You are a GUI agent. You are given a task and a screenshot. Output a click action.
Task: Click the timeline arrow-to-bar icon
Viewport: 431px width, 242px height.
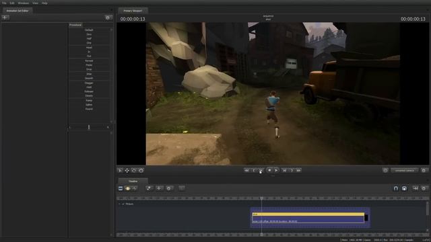click(416, 188)
